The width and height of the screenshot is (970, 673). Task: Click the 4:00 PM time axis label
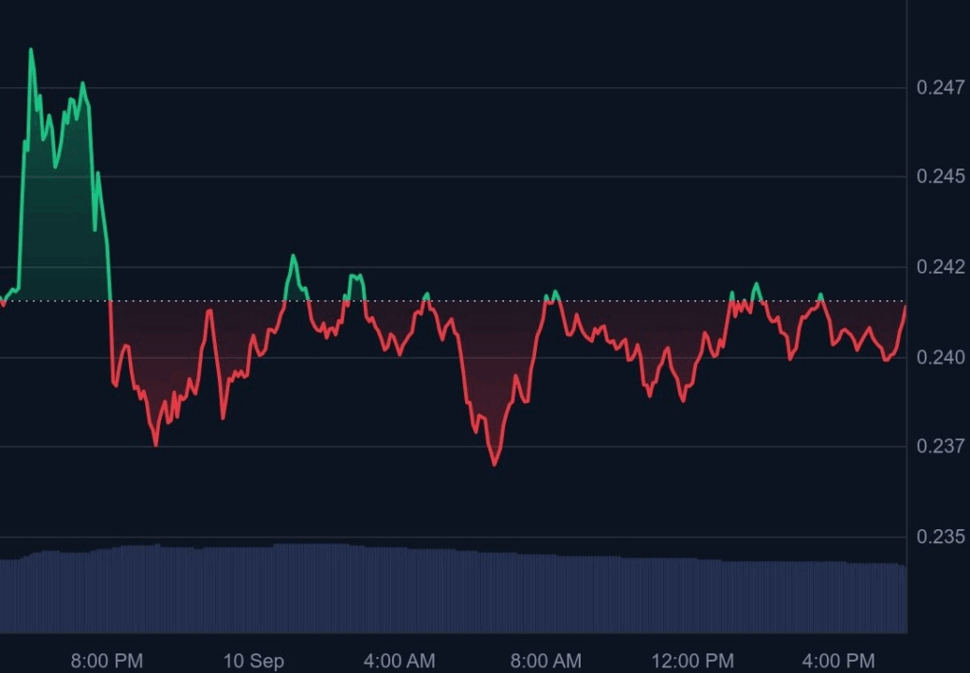pos(839,662)
